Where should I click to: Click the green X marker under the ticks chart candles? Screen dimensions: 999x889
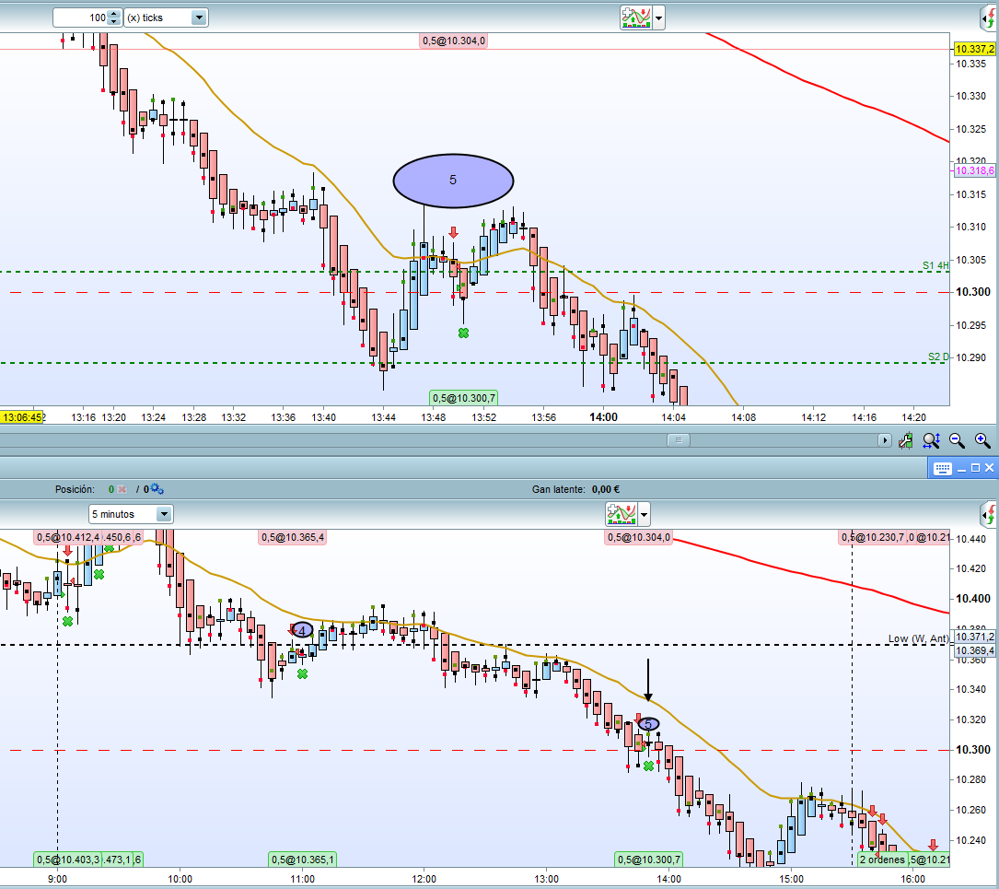click(x=463, y=333)
